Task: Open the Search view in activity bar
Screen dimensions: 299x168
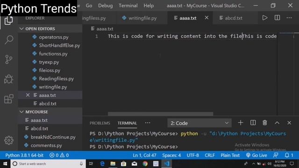Action: (x=9, y=40)
